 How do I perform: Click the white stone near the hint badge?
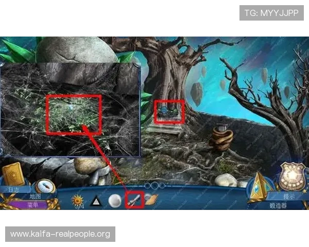point(226,180)
